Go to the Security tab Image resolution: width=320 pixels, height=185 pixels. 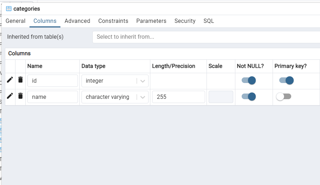(x=185, y=21)
